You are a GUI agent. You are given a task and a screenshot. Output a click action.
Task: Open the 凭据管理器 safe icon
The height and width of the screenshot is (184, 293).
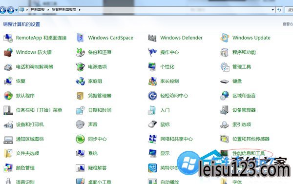pos(81,96)
